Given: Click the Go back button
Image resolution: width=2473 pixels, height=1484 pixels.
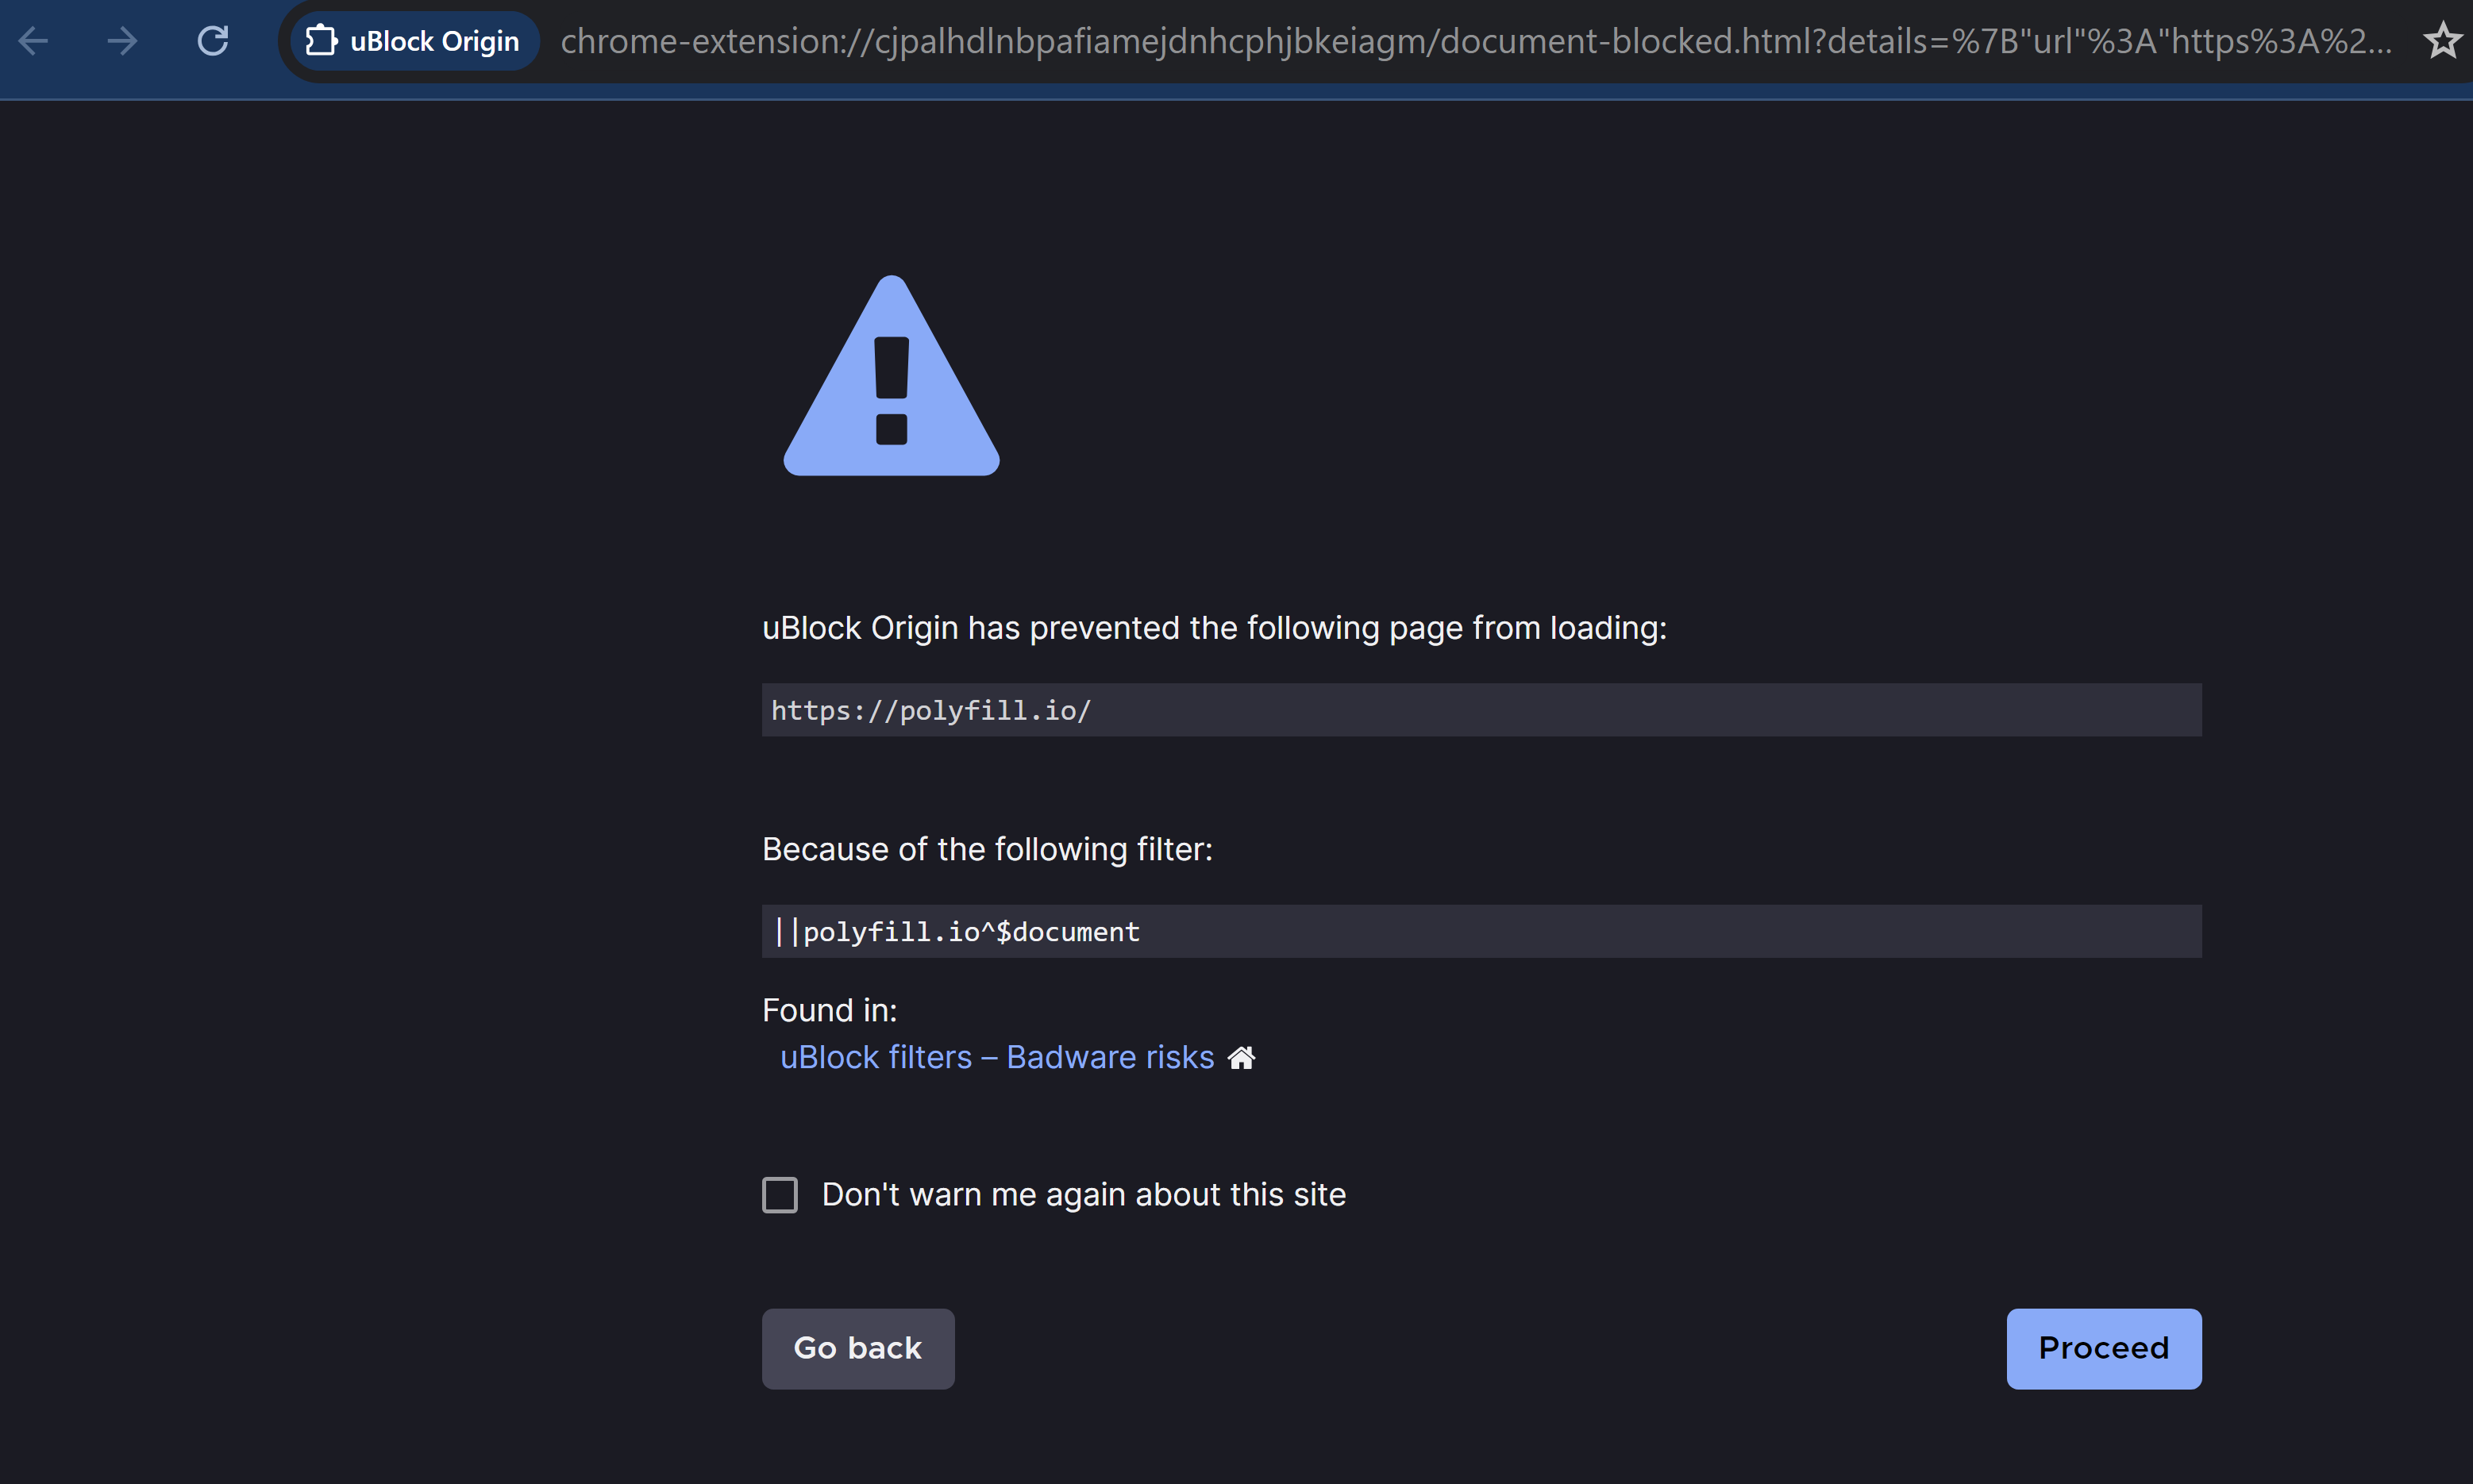Looking at the screenshot, I should click(x=858, y=1348).
